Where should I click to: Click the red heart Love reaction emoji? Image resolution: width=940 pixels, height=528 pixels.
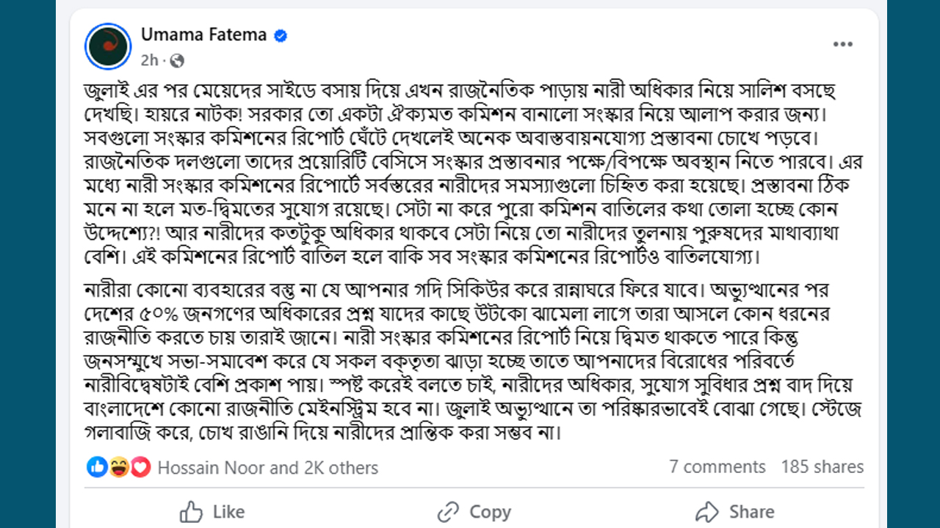[x=140, y=467]
